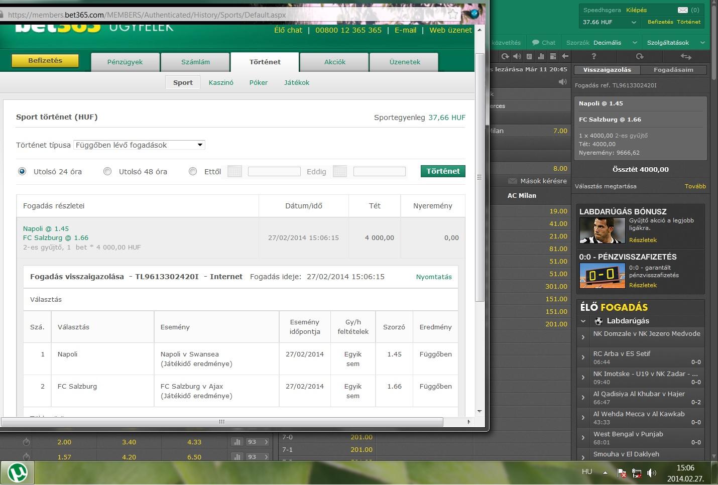Click the layout table icon in the dark toolbar

point(553,56)
